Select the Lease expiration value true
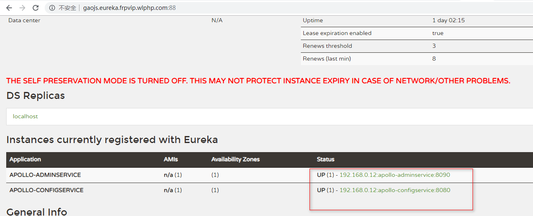The height and width of the screenshot is (216, 533). (438, 33)
